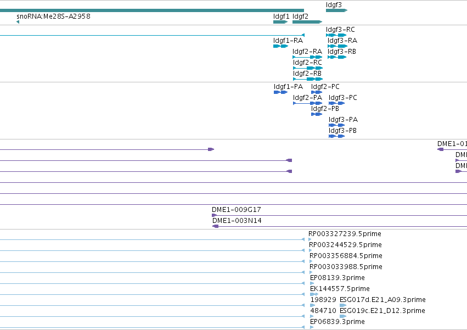Click the EP08139.3prime read label
This screenshot has height=330, width=467.
click(x=337, y=278)
